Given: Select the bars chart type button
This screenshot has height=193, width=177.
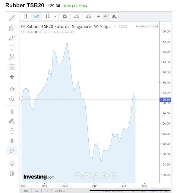Looking at the screenshot, I should (48, 16).
